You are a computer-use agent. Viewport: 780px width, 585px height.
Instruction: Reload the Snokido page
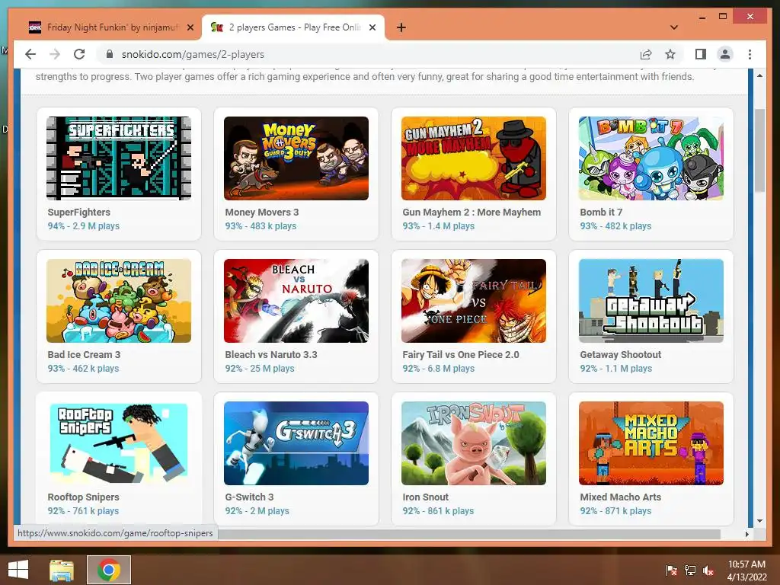click(x=79, y=54)
